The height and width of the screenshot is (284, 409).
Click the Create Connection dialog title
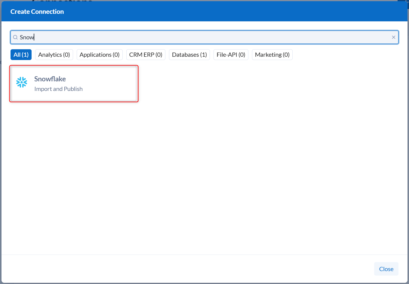(37, 11)
